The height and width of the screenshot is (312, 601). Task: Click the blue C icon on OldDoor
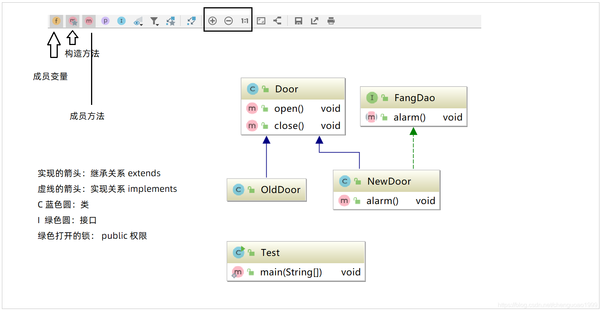[238, 190]
